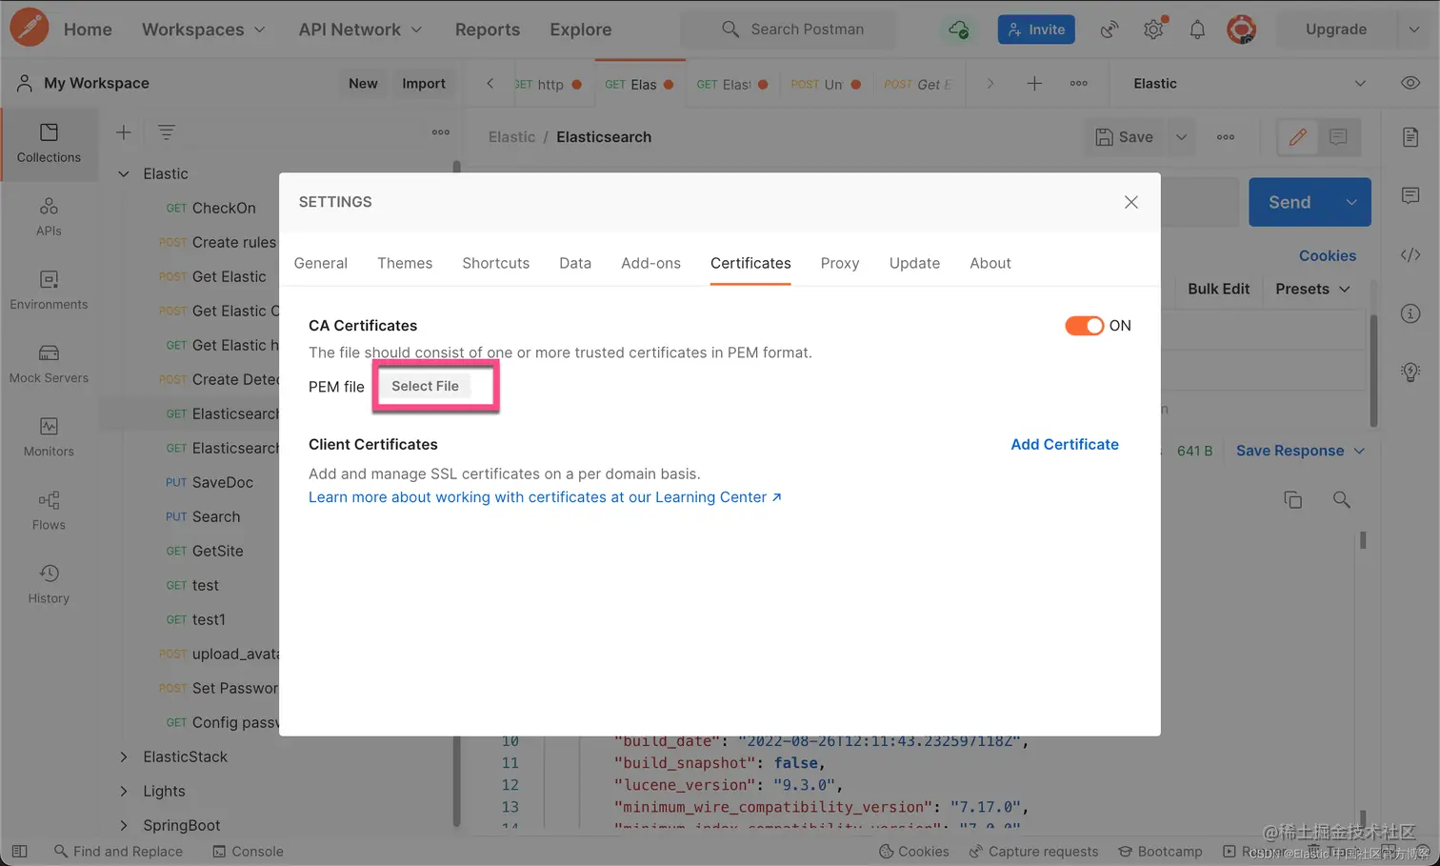Close the Settings dialog
Viewport: 1440px width, 866px height.
click(1130, 202)
